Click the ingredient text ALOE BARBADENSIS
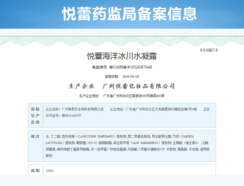 point(145,143)
